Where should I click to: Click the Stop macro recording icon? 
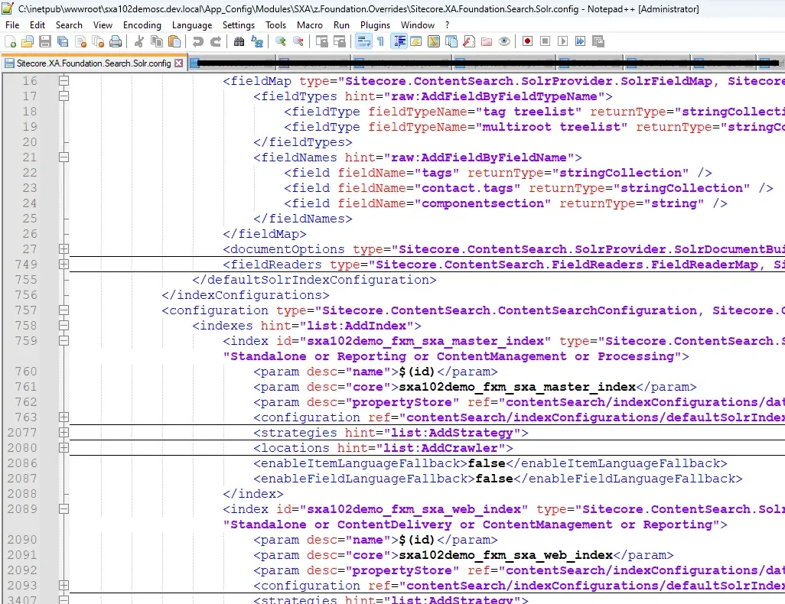(x=546, y=41)
